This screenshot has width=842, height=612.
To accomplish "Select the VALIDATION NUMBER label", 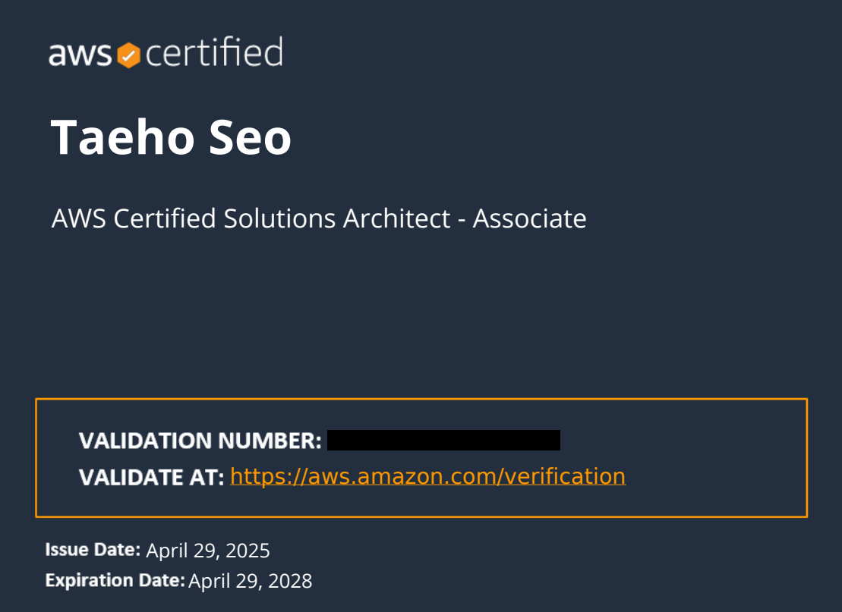I will point(200,441).
